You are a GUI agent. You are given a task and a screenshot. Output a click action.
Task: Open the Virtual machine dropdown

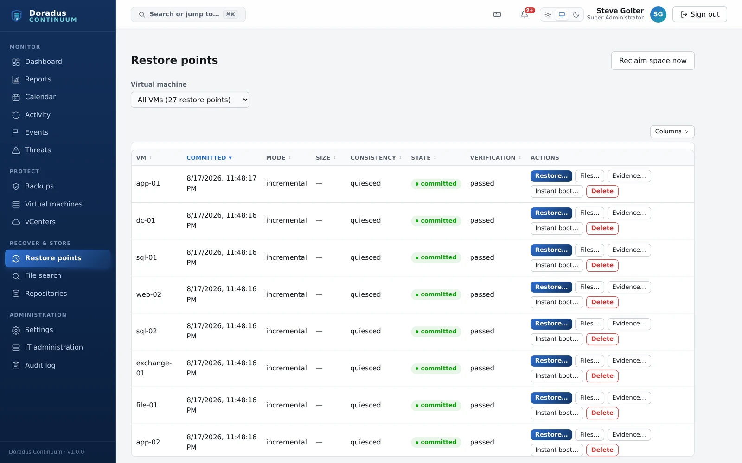(190, 100)
